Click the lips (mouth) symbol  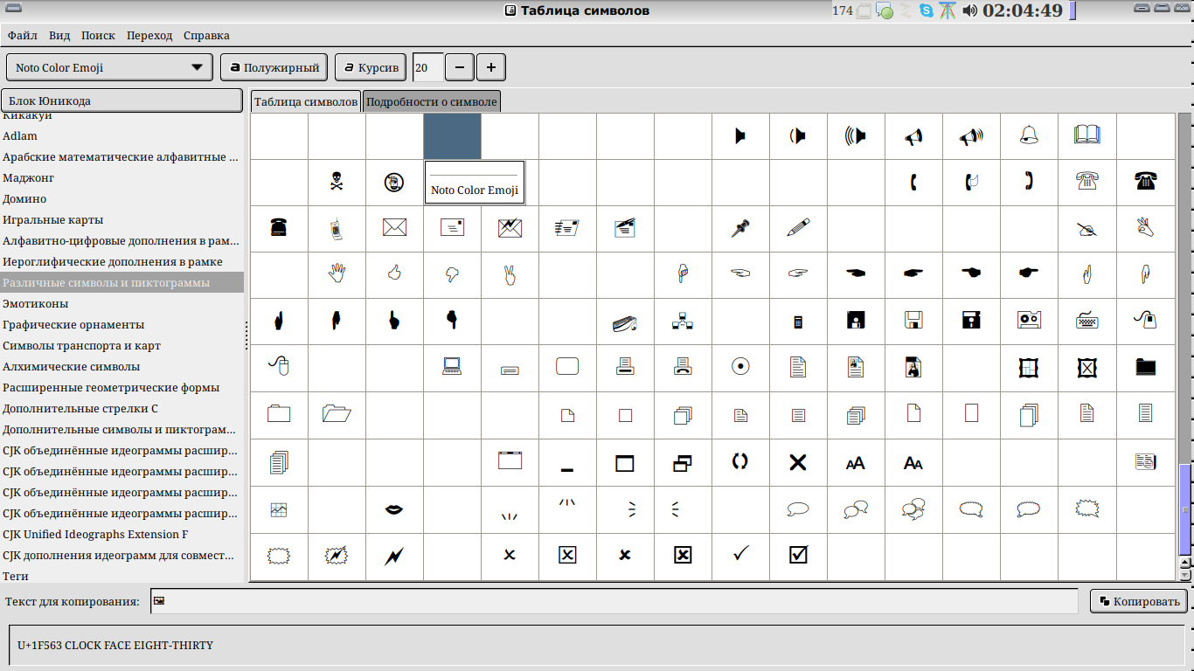(x=394, y=509)
